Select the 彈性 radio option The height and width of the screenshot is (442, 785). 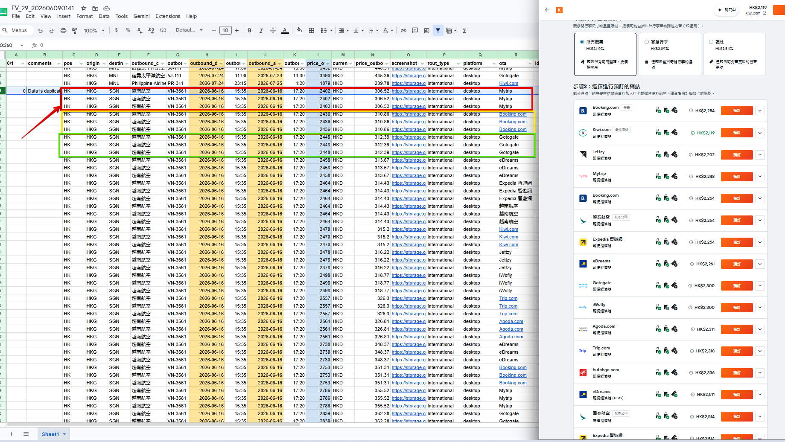[x=711, y=42]
